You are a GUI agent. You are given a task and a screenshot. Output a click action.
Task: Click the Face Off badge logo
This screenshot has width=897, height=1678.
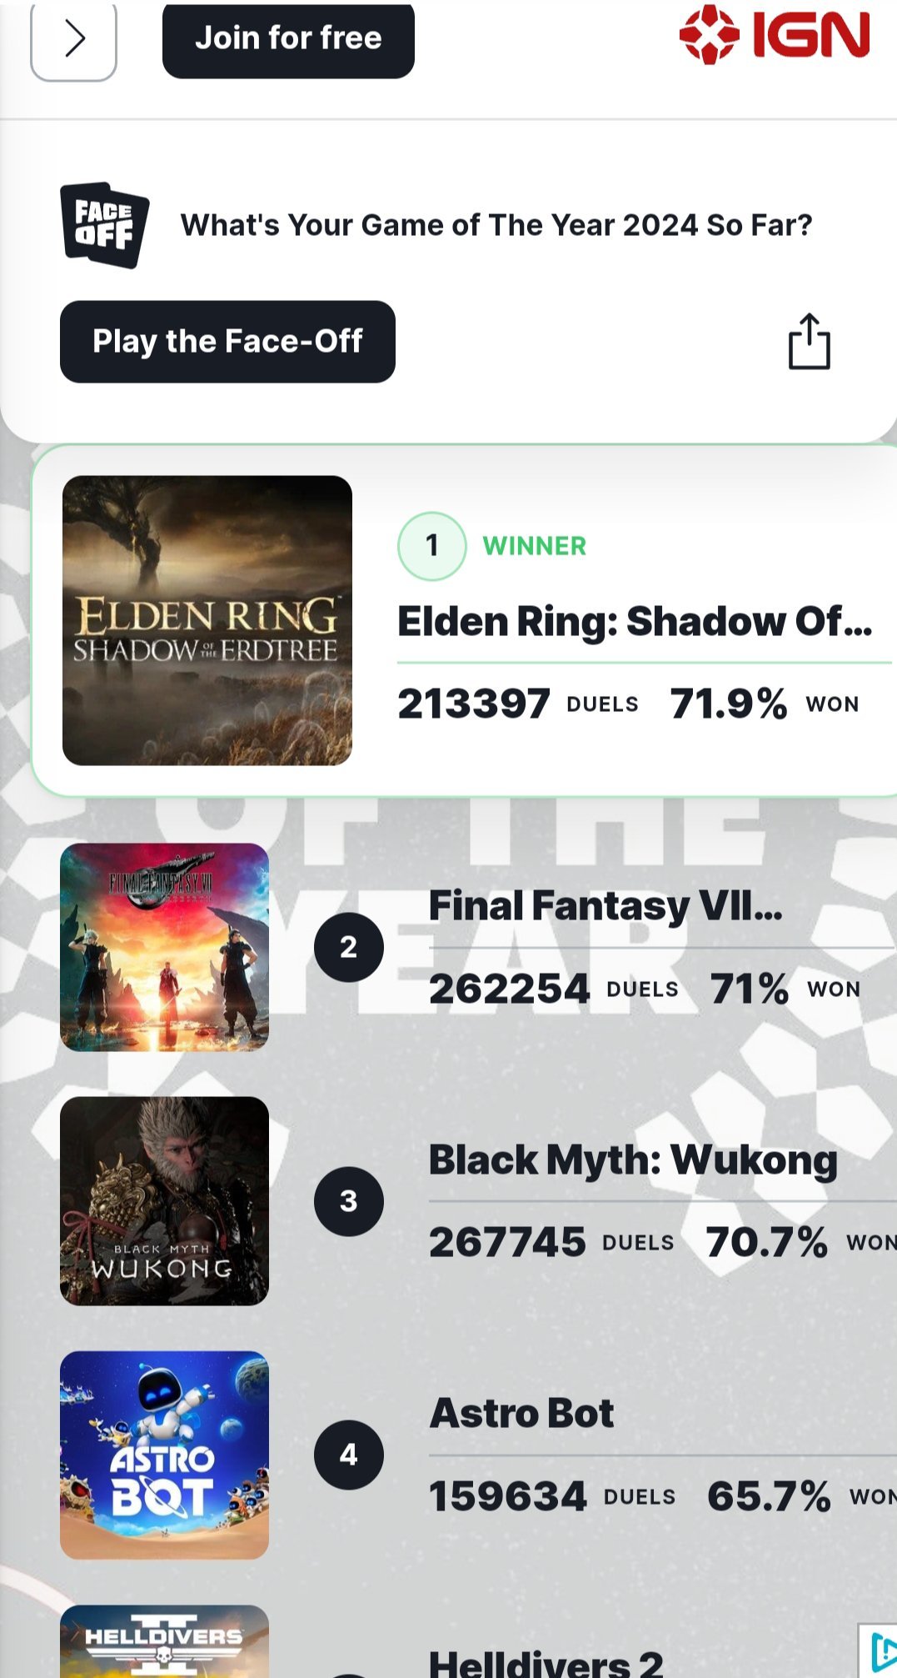(x=105, y=225)
